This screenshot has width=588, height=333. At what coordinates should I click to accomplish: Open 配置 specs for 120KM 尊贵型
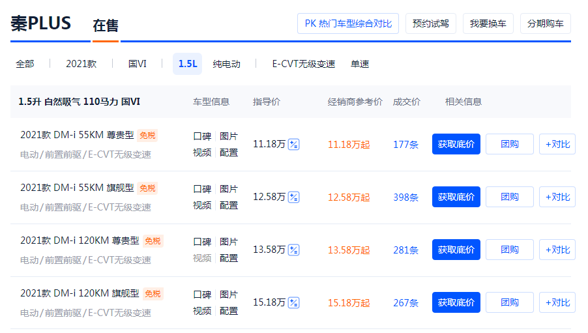(x=229, y=258)
